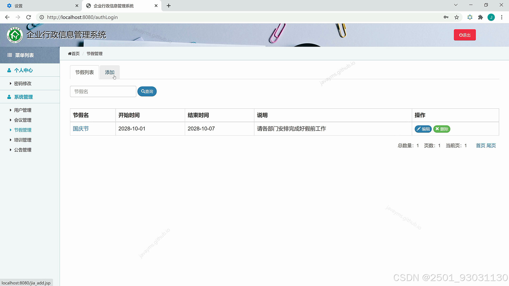Click the 企业行政信息管理系统 header title
This screenshot has height=286, width=509.
pyautogui.click(x=66, y=35)
